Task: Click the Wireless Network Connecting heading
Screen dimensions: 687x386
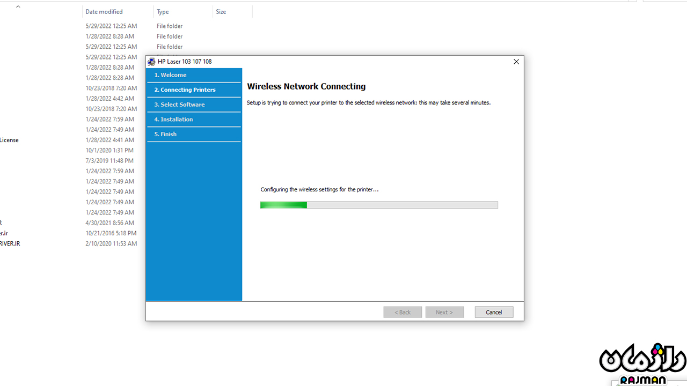Action: (x=306, y=86)
